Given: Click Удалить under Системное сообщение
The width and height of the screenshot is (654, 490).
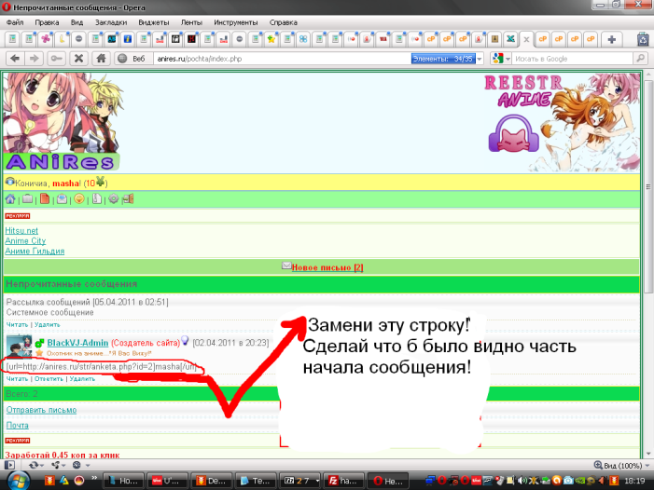Looking at the screenshot, I should click(x=48, y=325).
